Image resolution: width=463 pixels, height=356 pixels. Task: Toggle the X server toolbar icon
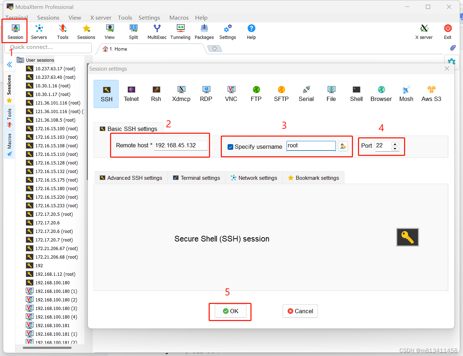tap(424, 32)
